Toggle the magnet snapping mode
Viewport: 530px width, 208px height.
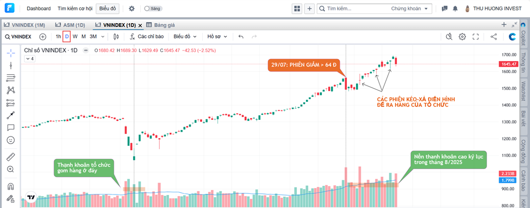11,186
